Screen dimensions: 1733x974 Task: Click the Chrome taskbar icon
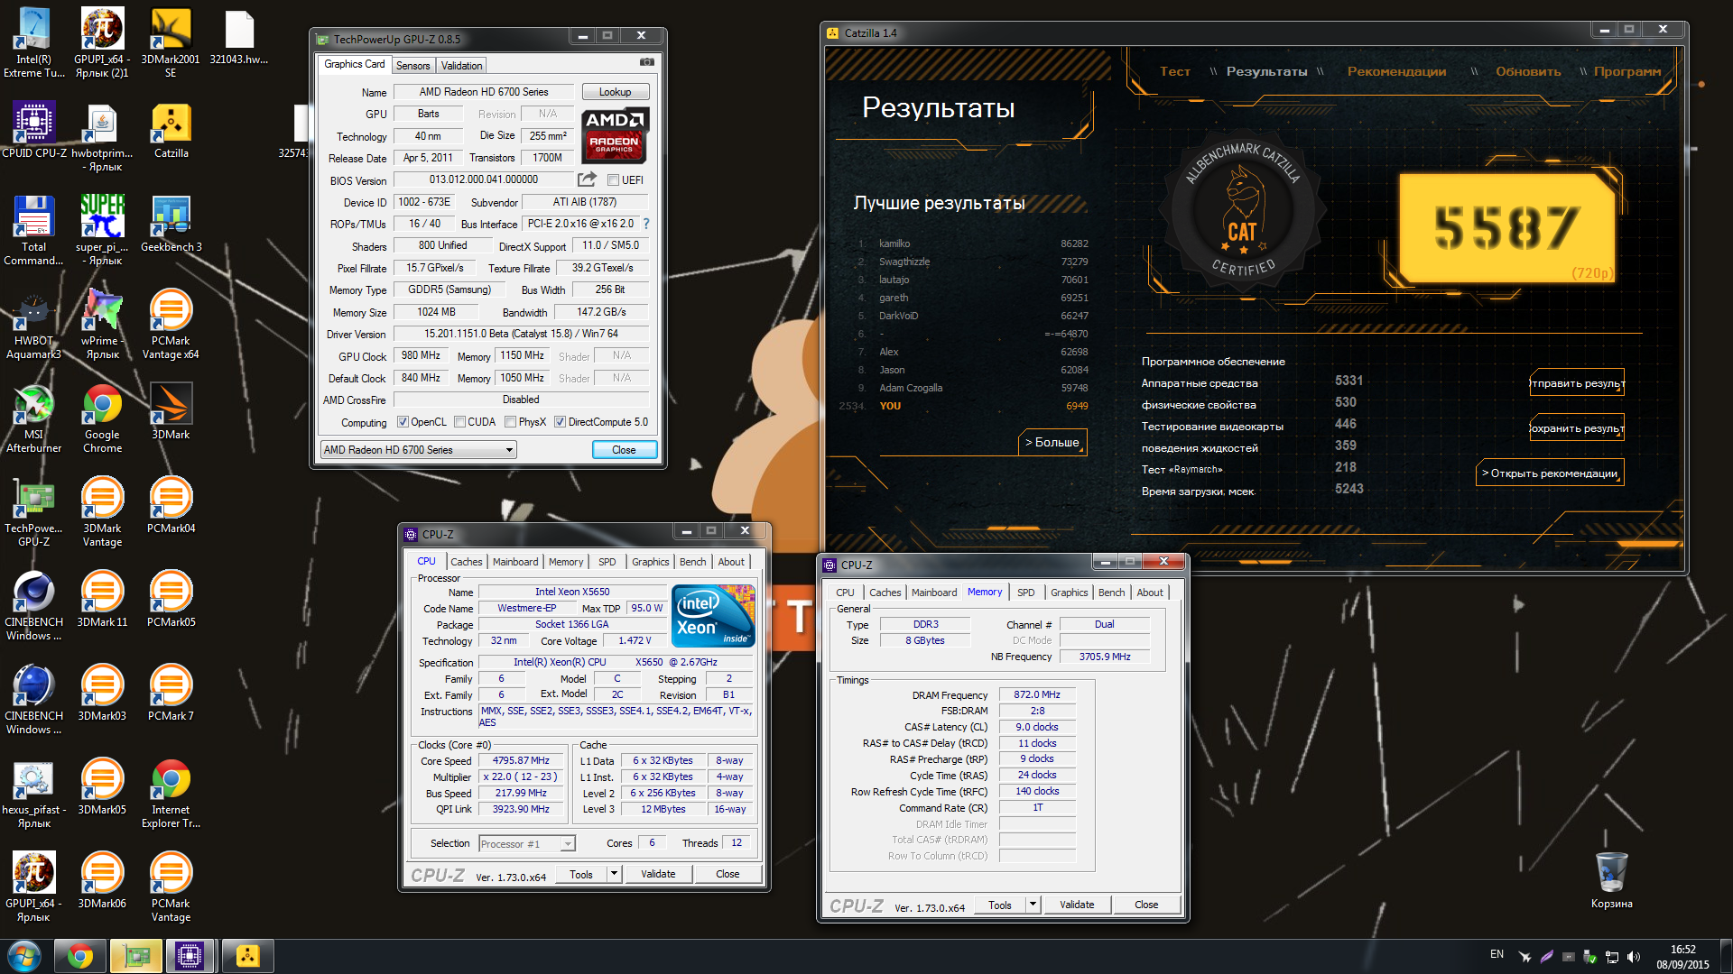tap(80, 956)
